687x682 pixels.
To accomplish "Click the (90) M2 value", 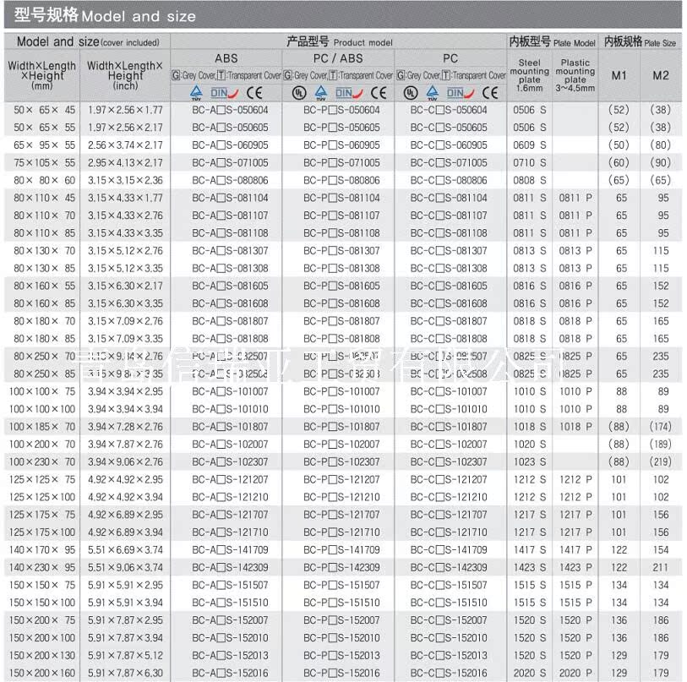I will click(x=661, y=162).
